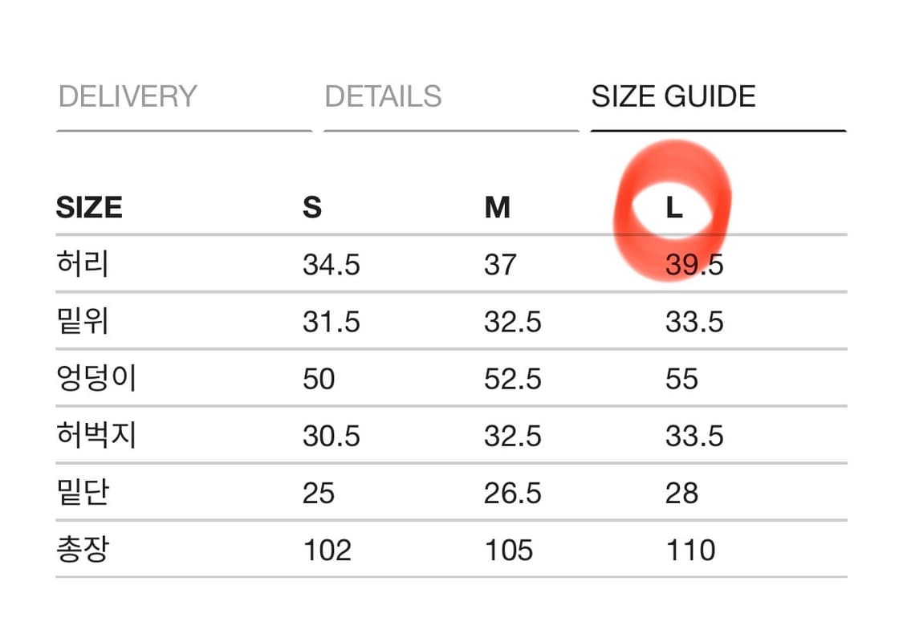
Task: Select the 허리 row label
Action: (83, 264)
